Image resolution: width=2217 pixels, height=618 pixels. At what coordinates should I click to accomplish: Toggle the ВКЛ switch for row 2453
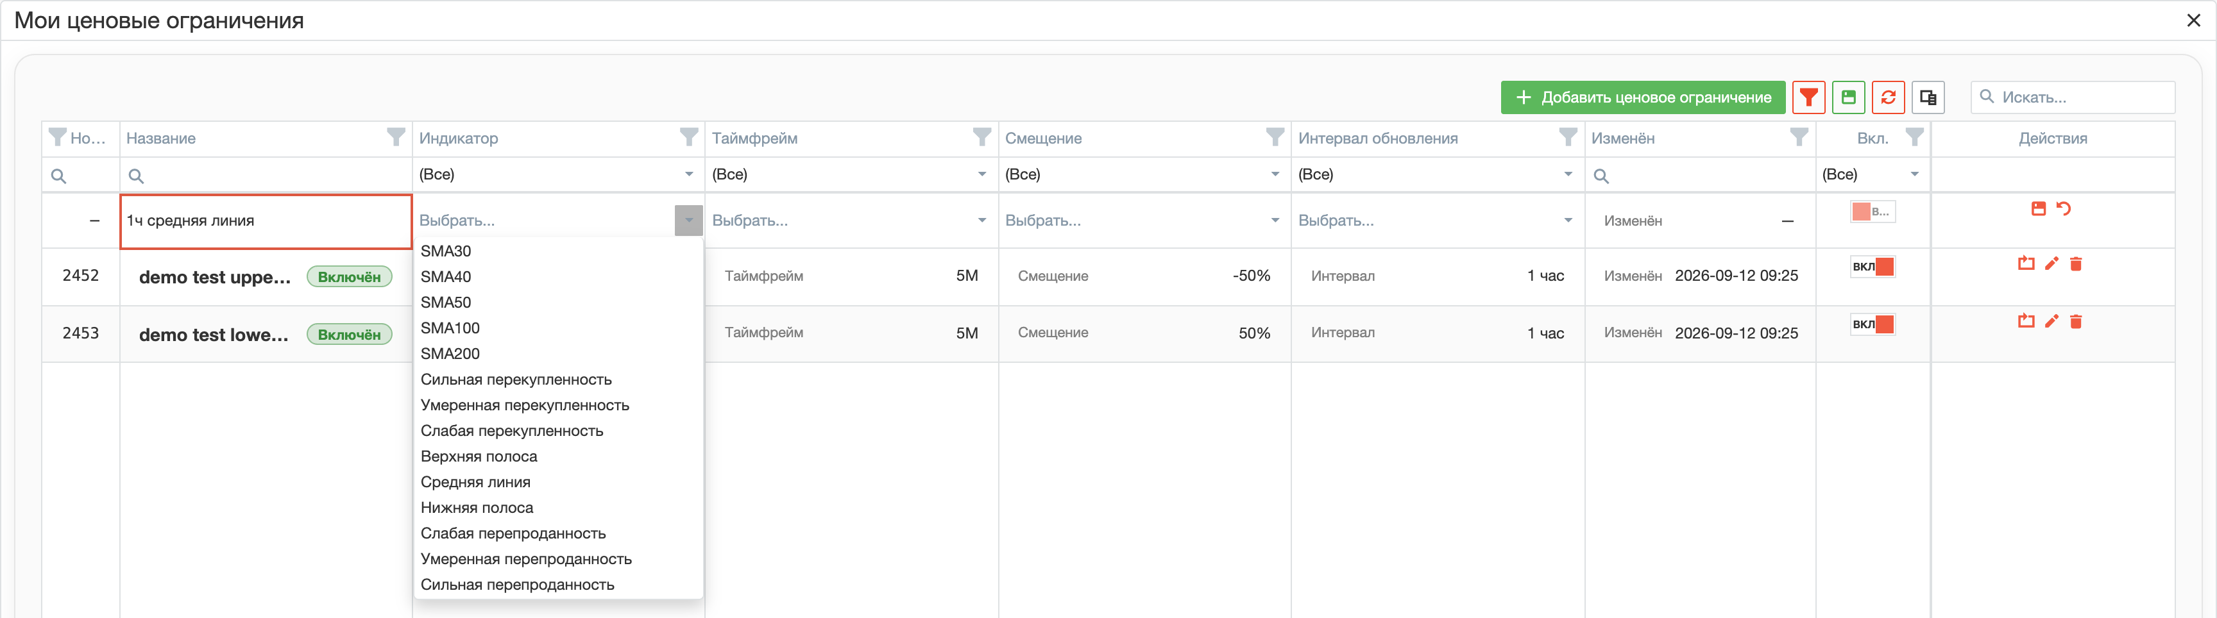pos(1873,324)
